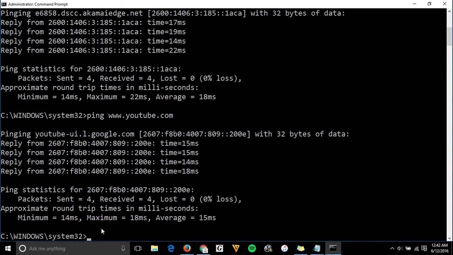Click 'Pinging youtube-ui.l.google.com' line
The height and width of the screenshot is (255, 453).
175,134
